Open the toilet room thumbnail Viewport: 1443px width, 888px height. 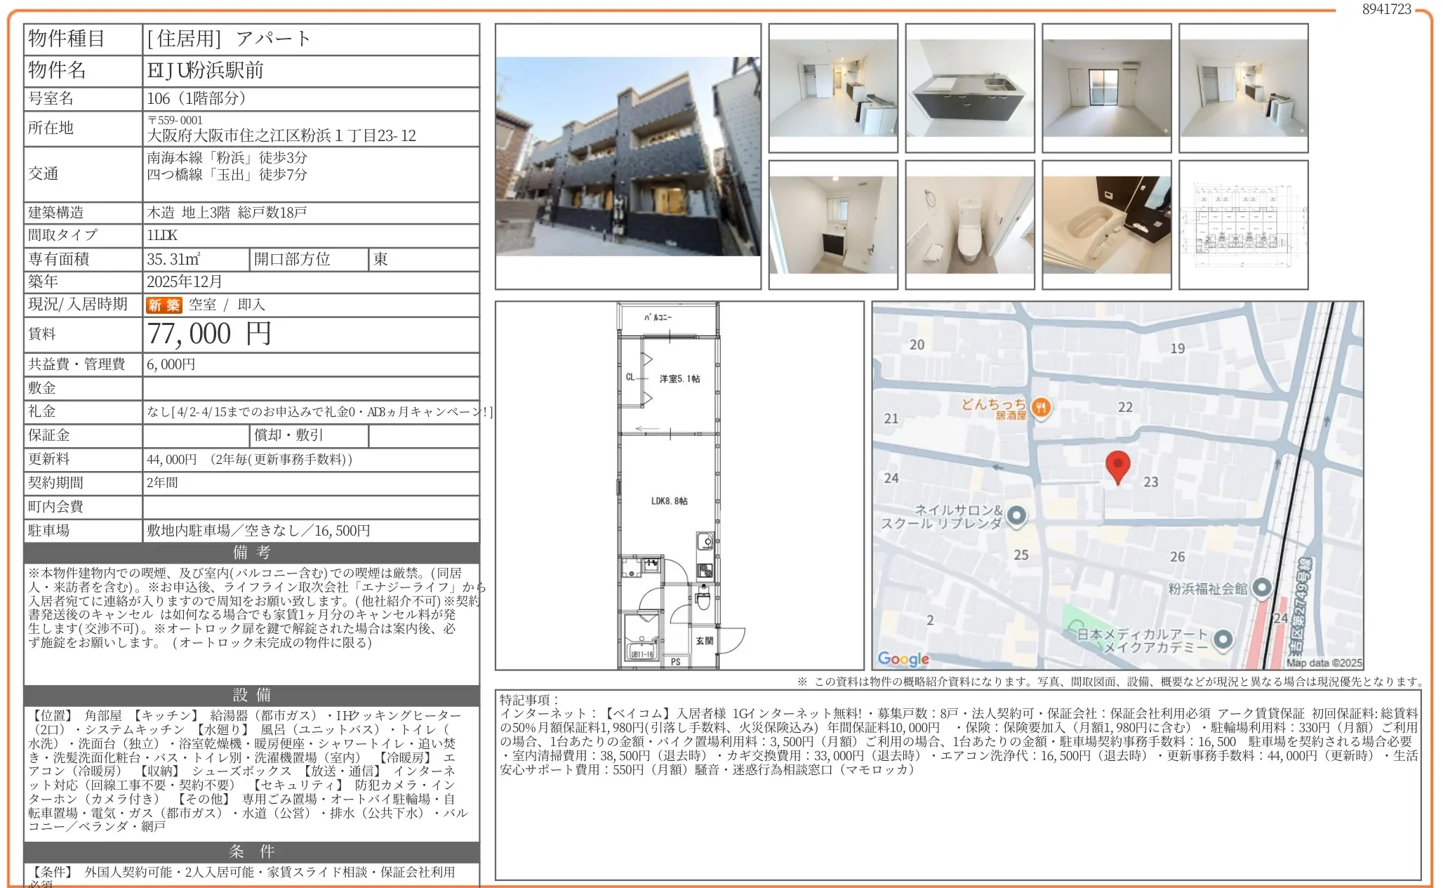pyautogui.click(x=969, y=225)
